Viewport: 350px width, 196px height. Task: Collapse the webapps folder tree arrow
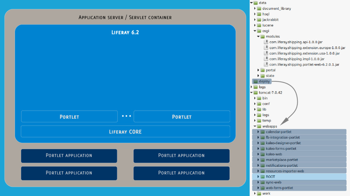click(255, 126)
